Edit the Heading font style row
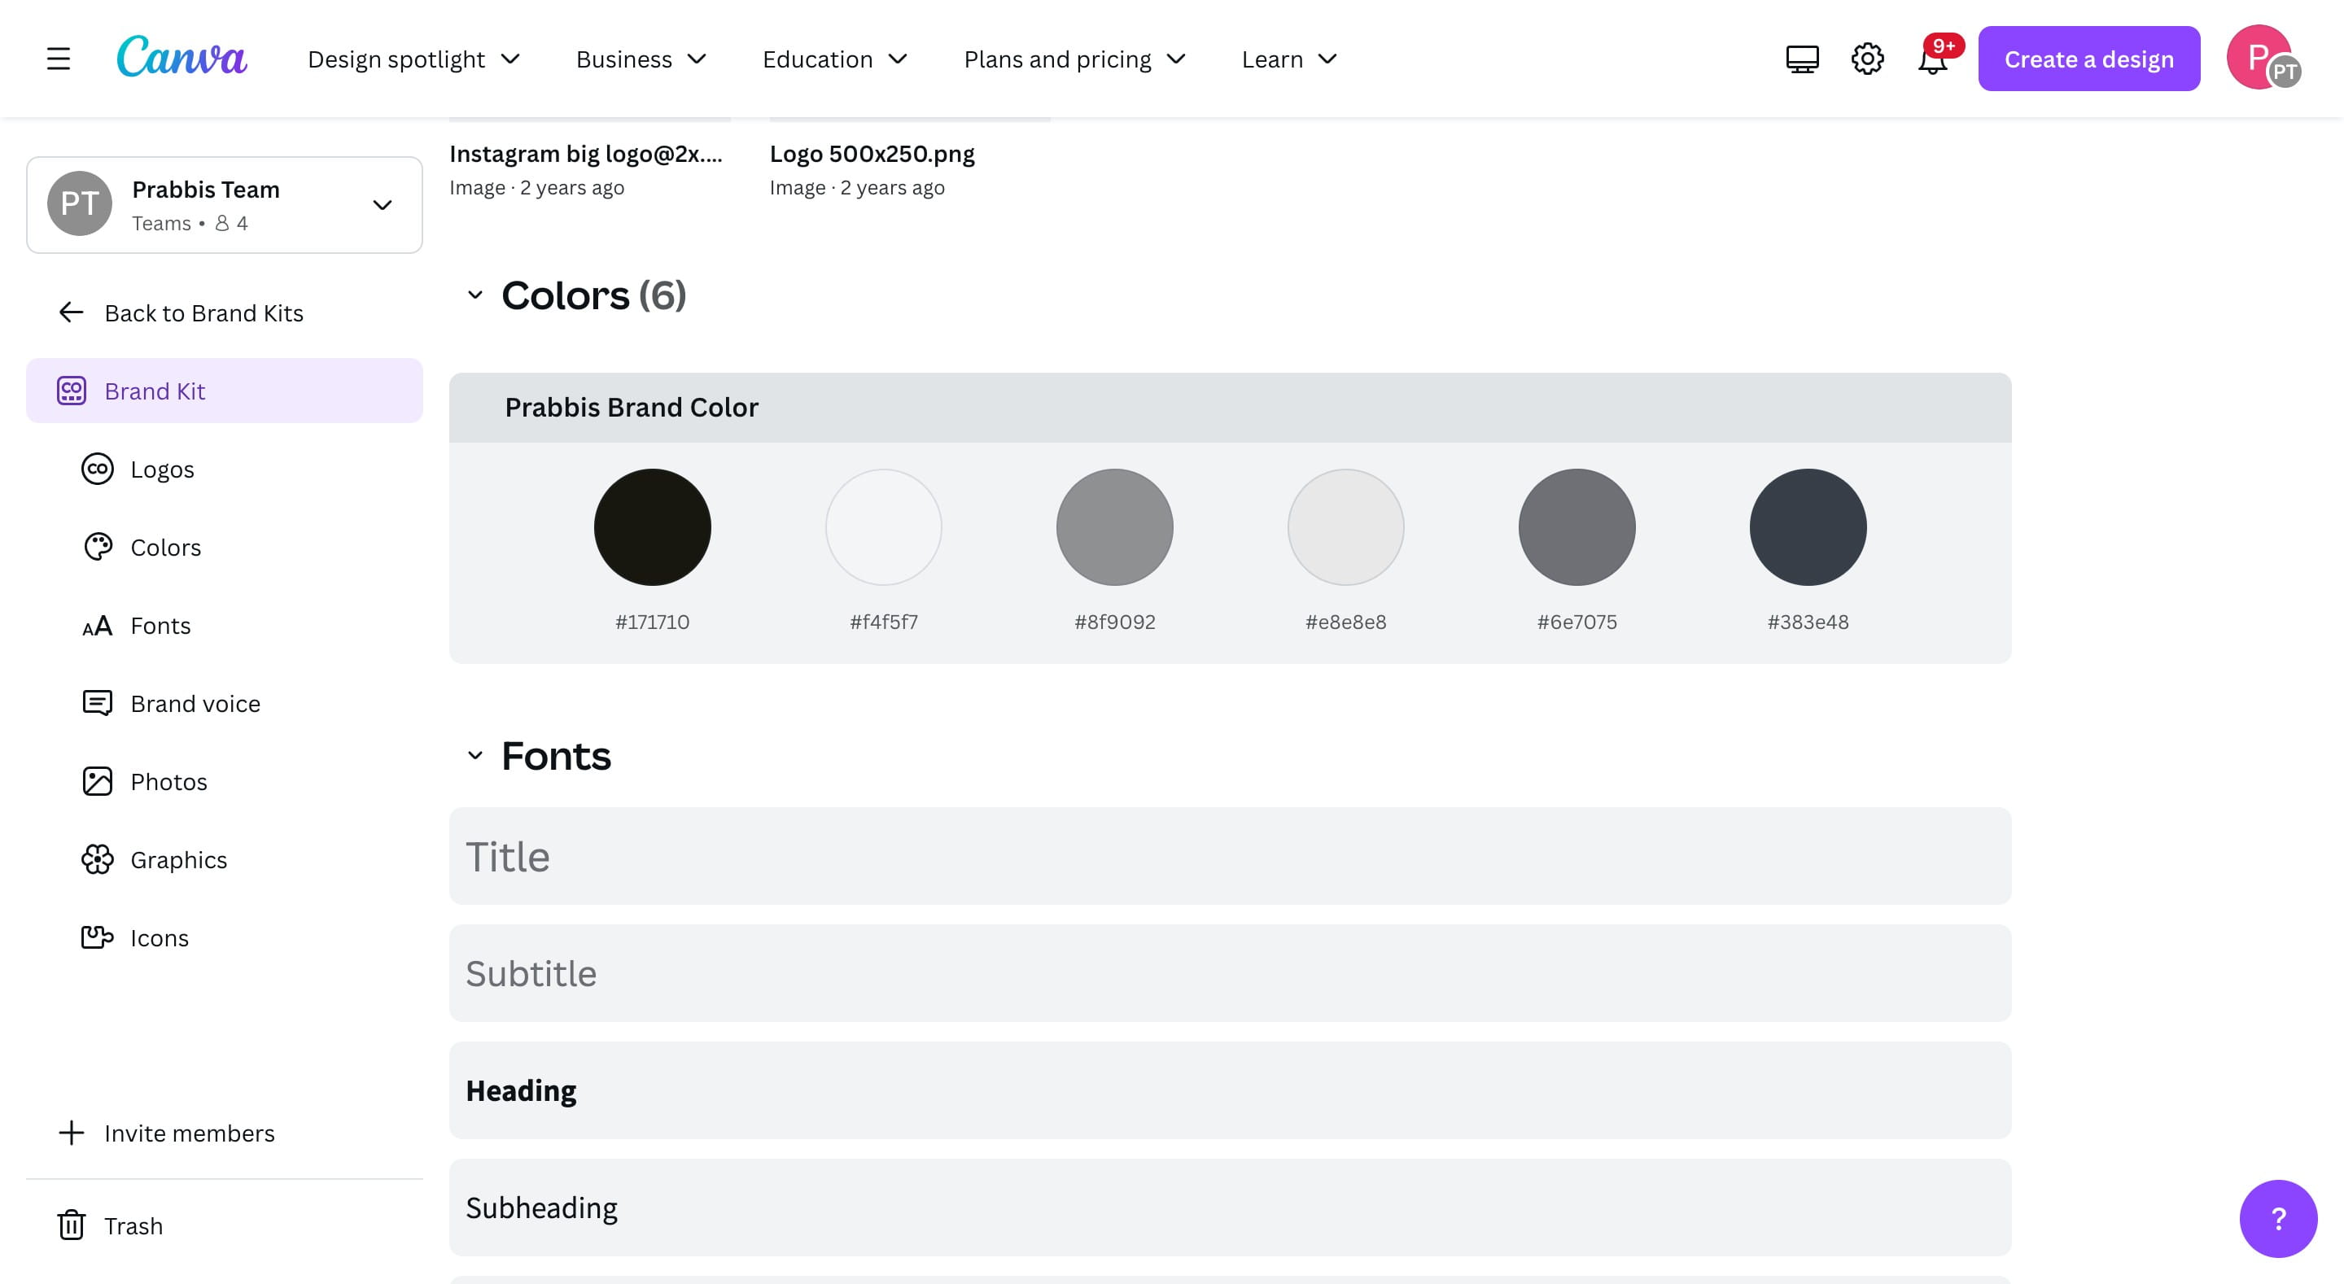The image size is (2344, 1284). click(1231, 1090)
